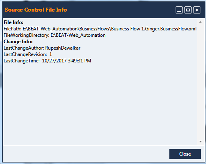Click the Business Flow 1.Ginger.BusinessFlow.xml filename

point(154,29)
